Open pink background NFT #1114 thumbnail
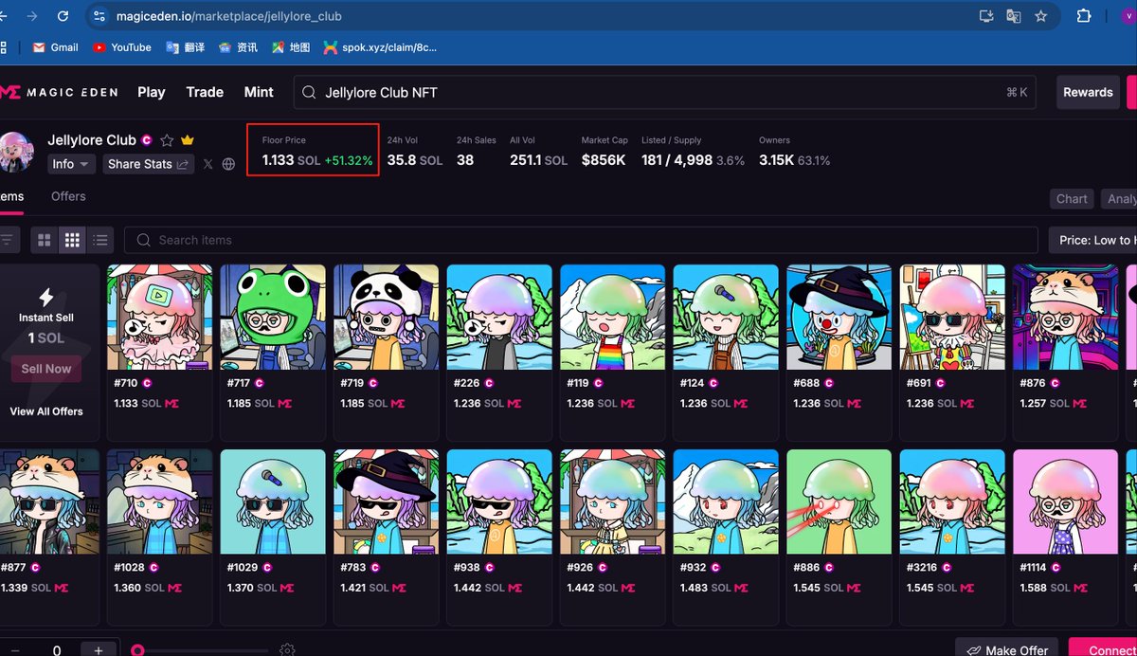Image resolution: width=1137 pixels, height=656 pixels. 1066,501
